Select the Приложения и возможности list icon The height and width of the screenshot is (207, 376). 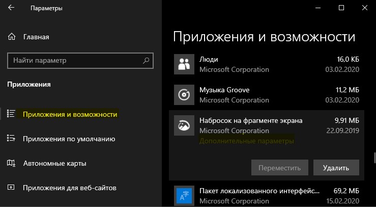click(x=11, y=114)
